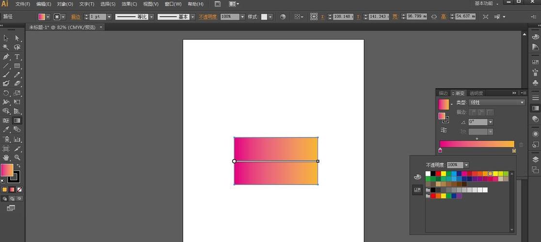Image resolution: width=541 pixels, height=242 pixels.
Task: Open the 基本功能 workspace switcher
Action: [486, 3]
